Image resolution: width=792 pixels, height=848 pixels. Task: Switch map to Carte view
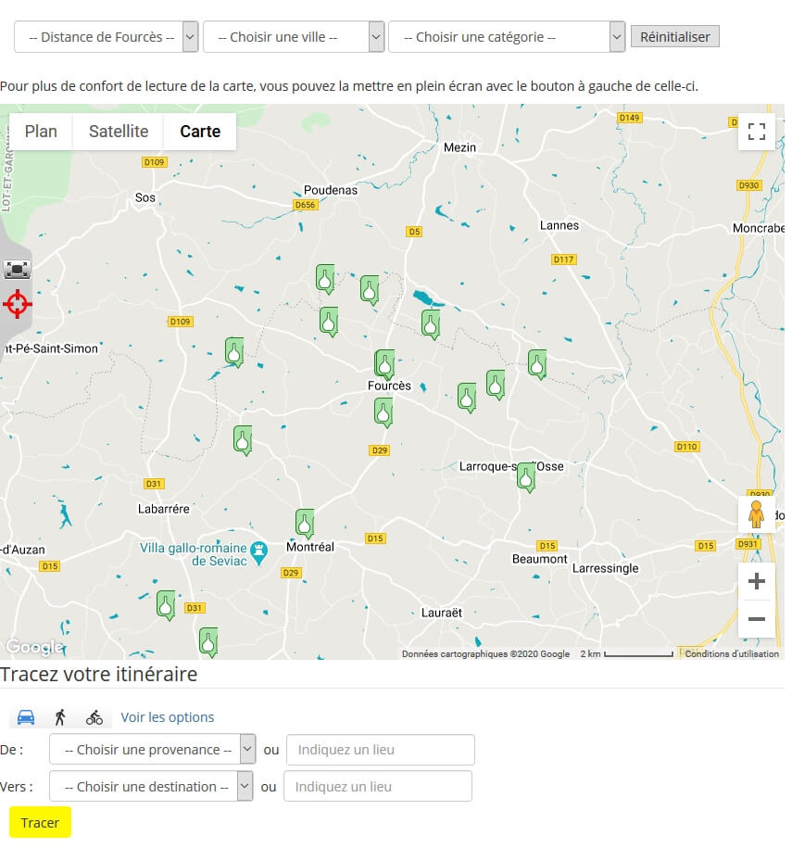(200, 132)
